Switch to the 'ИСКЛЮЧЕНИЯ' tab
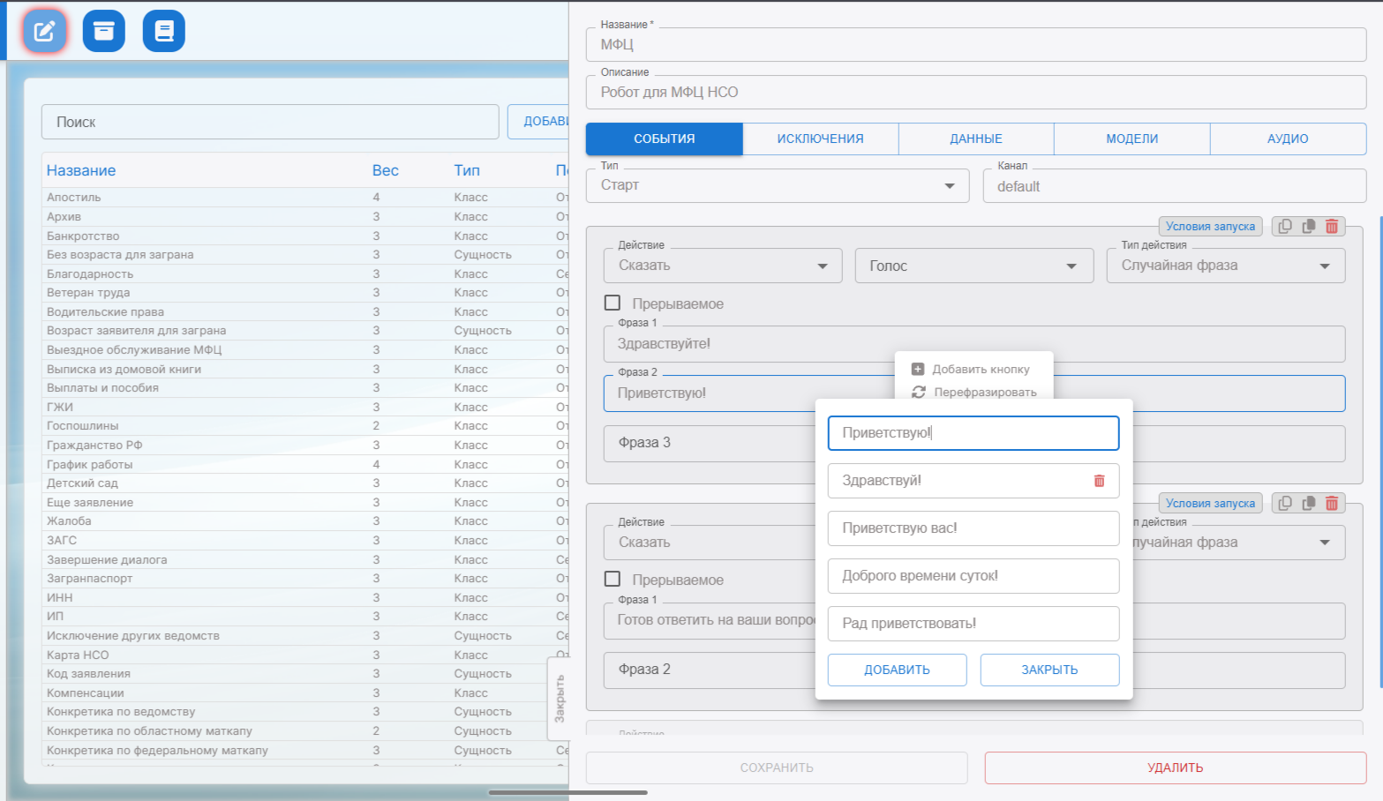1383x801 pixels. 820,139
